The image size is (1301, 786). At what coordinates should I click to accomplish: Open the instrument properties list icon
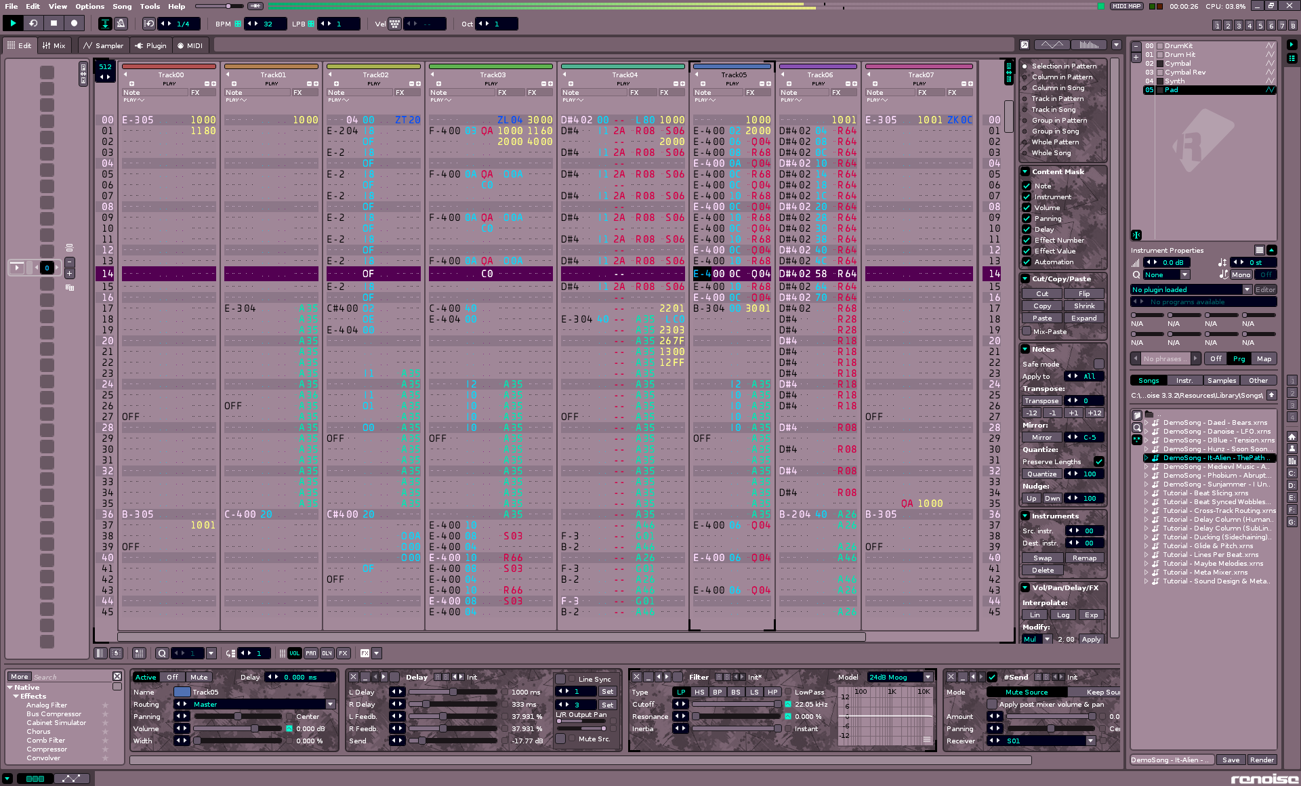(1259, 250)
